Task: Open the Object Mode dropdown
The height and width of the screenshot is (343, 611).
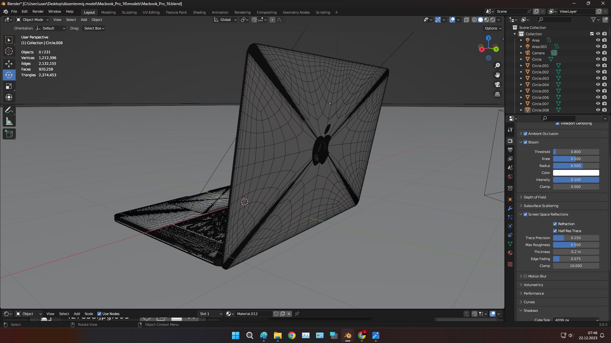Action: 32,20
